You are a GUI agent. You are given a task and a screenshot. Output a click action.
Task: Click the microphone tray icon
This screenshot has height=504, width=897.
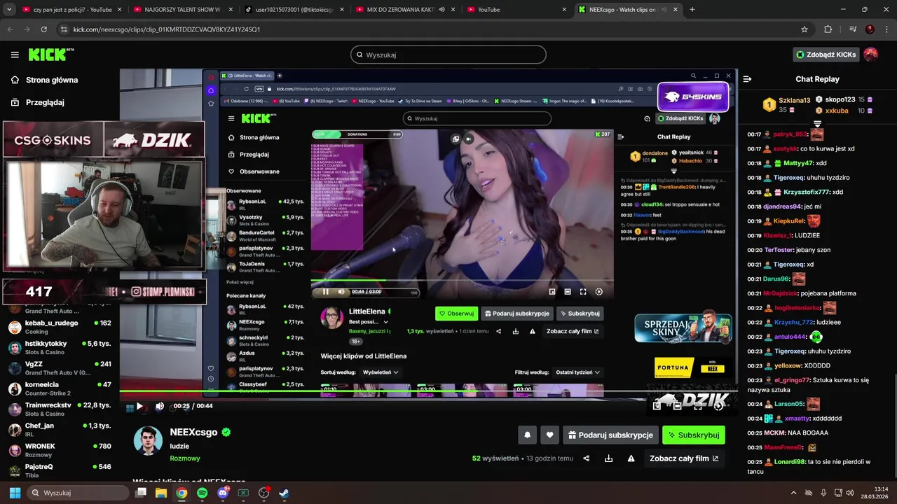(823, 493)
